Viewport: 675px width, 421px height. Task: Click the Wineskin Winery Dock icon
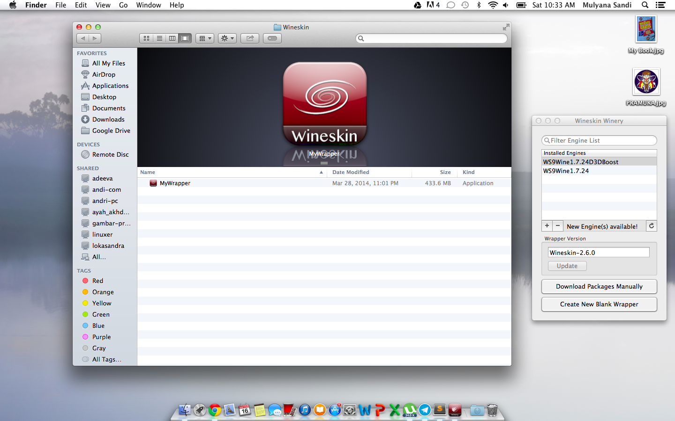tap(455, 410)
